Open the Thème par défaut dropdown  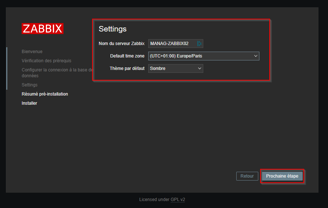pyautogui.click(x=175, y=68)
